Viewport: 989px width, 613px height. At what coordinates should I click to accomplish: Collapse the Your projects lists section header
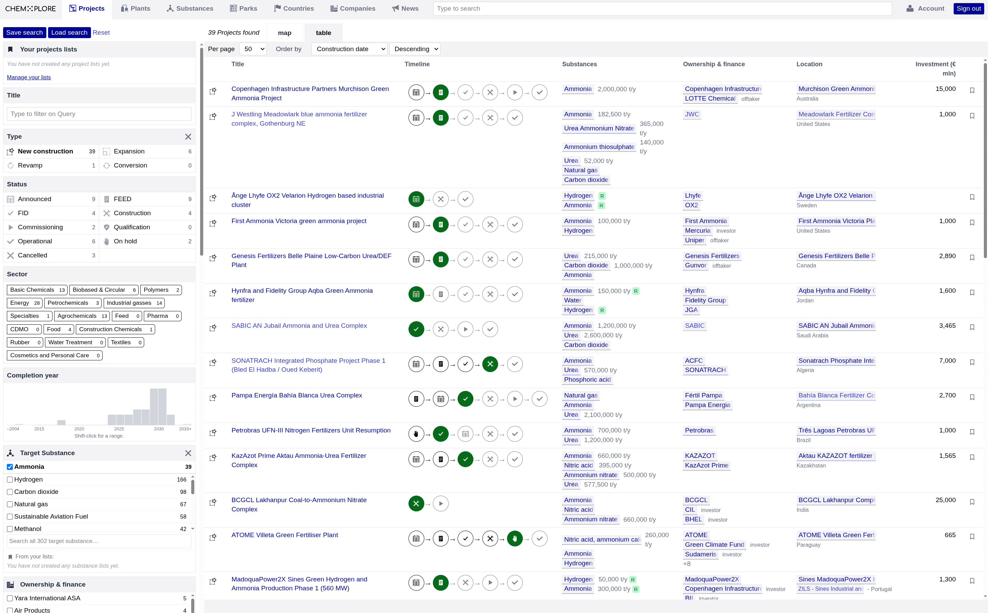click(x=99, y=49)
